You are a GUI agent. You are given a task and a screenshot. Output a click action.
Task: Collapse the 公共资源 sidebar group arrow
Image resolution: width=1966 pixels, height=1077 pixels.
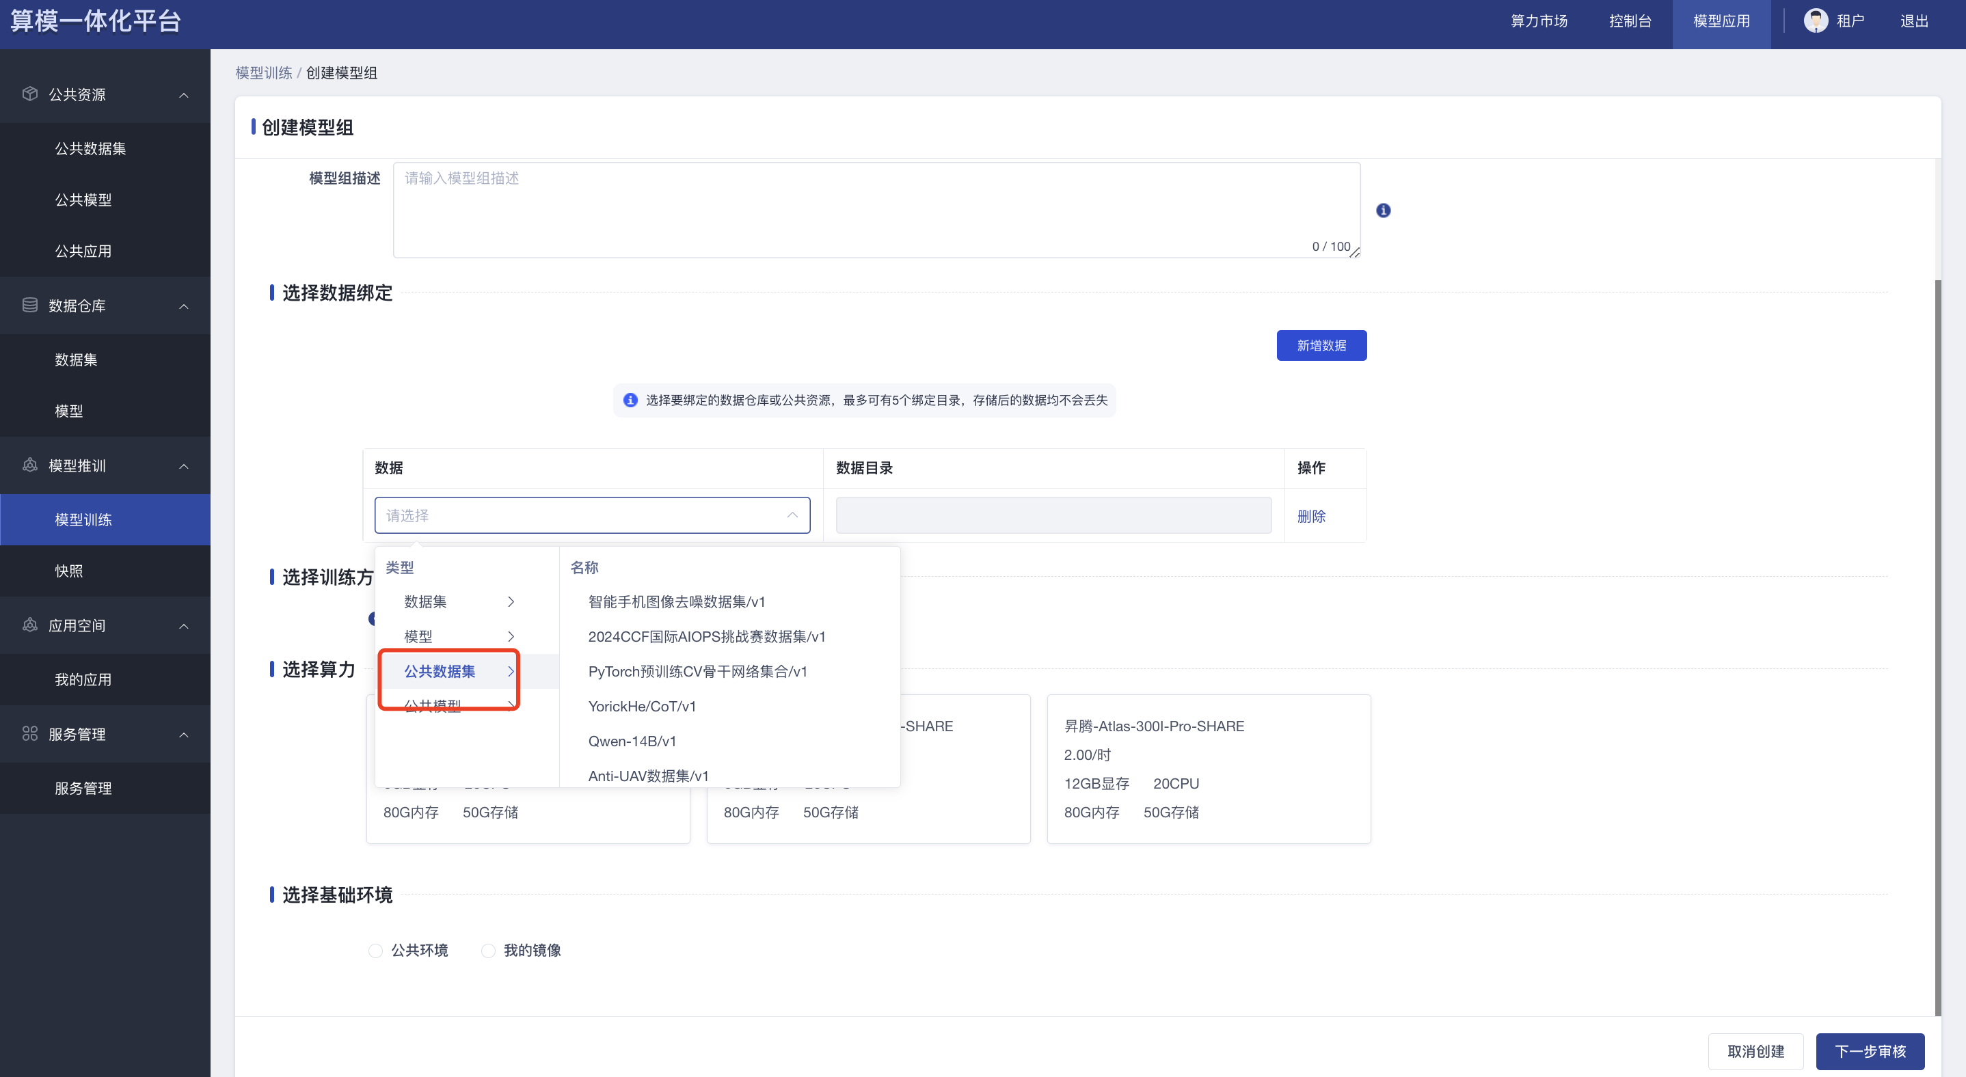coord(184,94)
